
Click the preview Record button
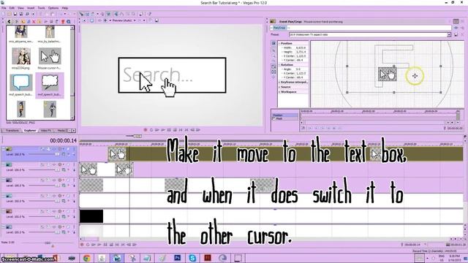[146, 130]
